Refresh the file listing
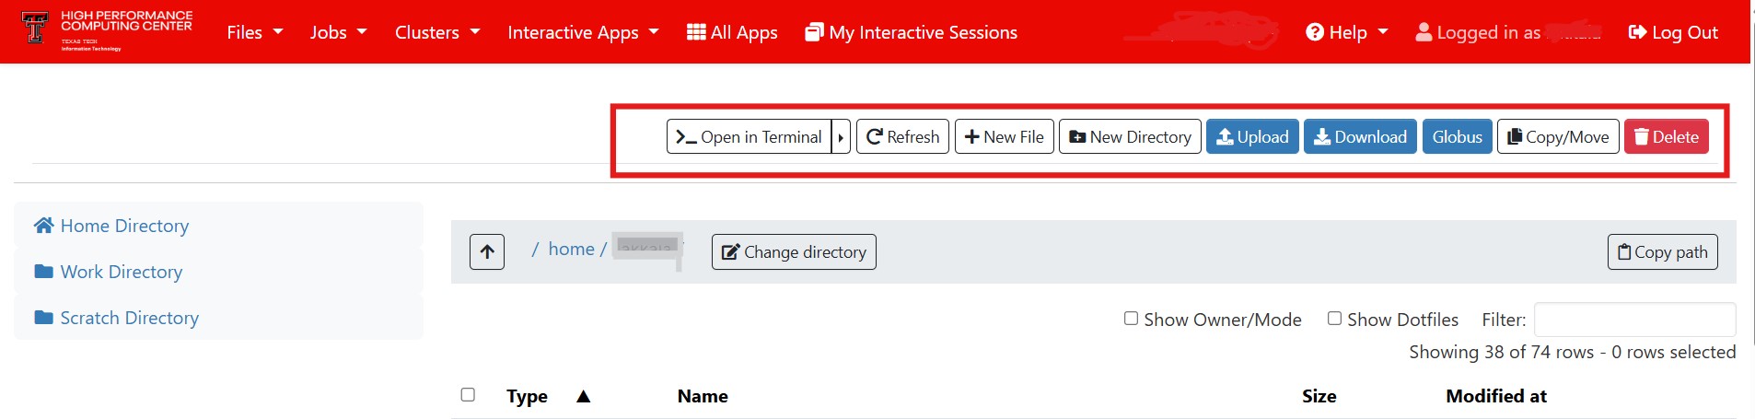The image size is (1755, 419). (901, 136)
